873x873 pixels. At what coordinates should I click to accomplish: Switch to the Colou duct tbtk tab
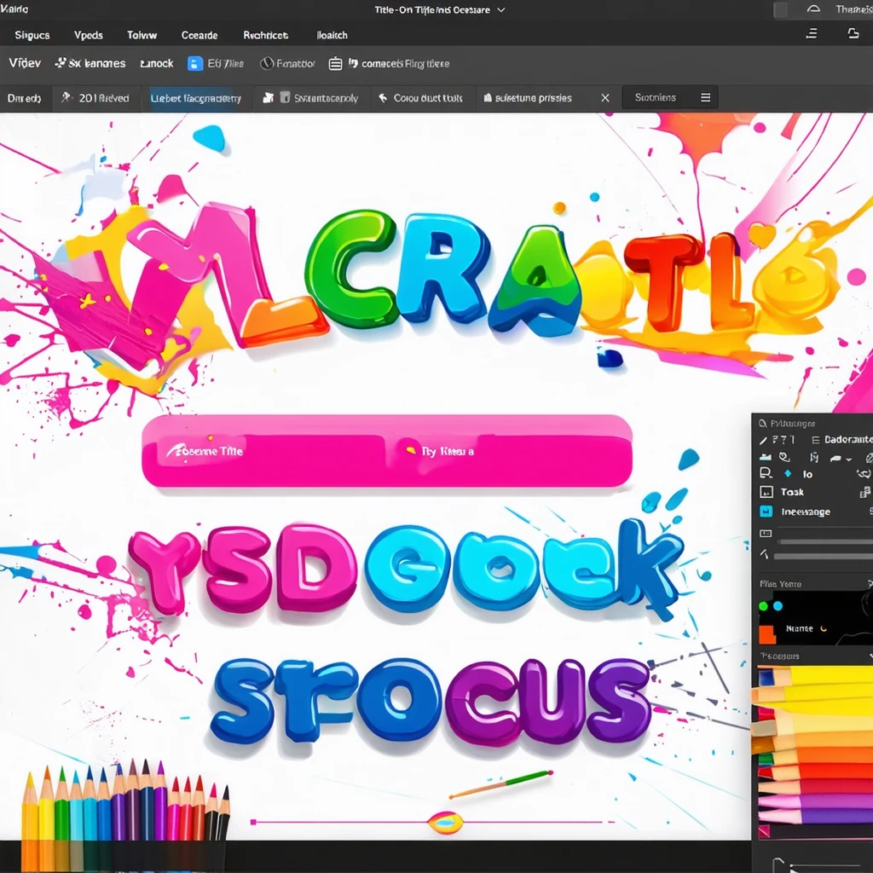click(421, 98)
